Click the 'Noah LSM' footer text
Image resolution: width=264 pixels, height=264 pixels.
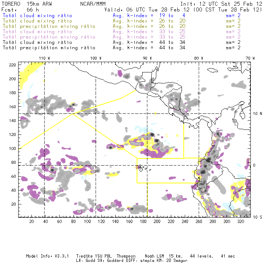[x=154, y=256]
